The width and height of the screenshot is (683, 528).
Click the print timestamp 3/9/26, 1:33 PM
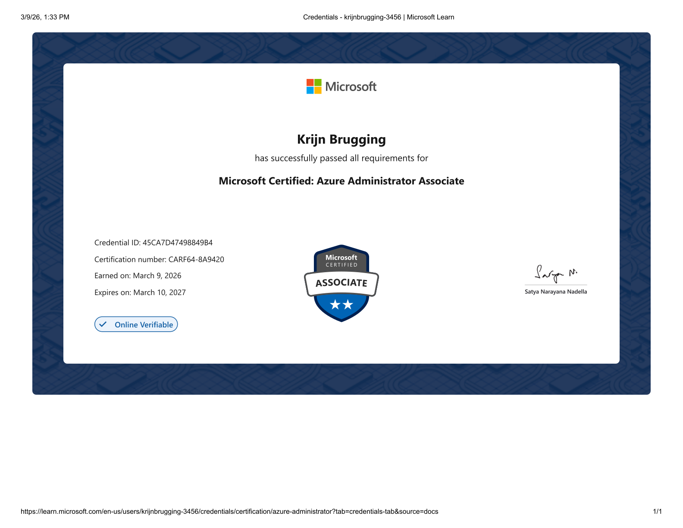point(45,17)
